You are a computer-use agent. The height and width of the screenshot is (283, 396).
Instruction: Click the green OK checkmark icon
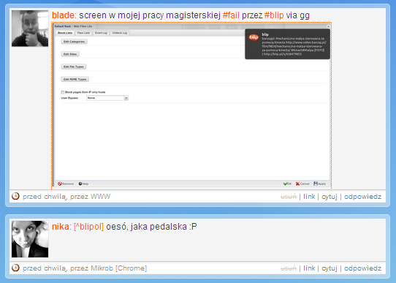pyautogui.click(x=286, y=184)
